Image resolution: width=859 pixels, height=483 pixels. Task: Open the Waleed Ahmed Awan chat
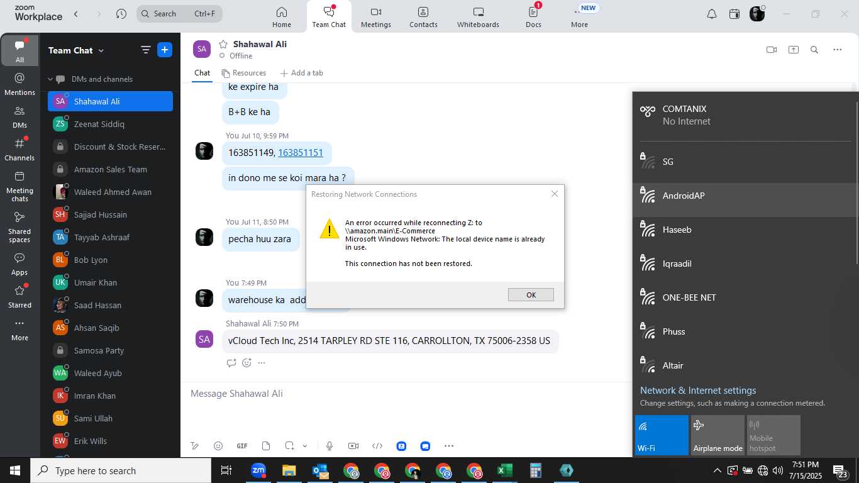pos(110,192)
